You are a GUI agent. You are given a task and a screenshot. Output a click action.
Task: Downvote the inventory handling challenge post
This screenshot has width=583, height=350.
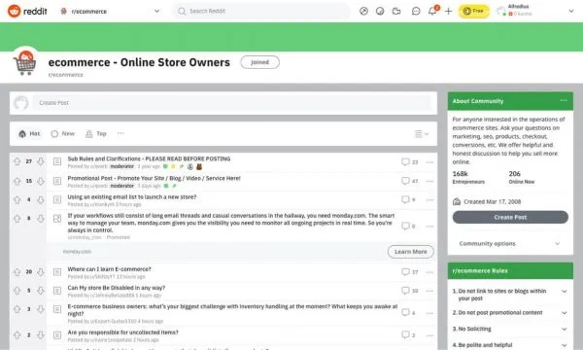coord(41,309)
